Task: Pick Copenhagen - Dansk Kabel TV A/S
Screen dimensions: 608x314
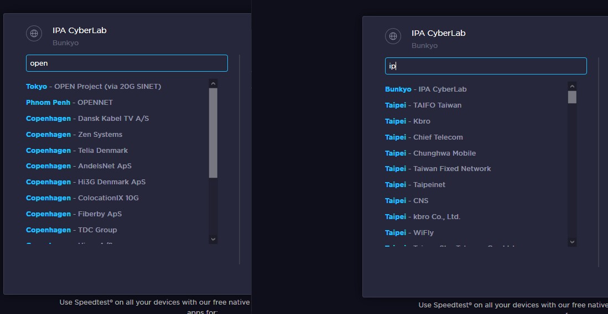Action: coord(87,119)
